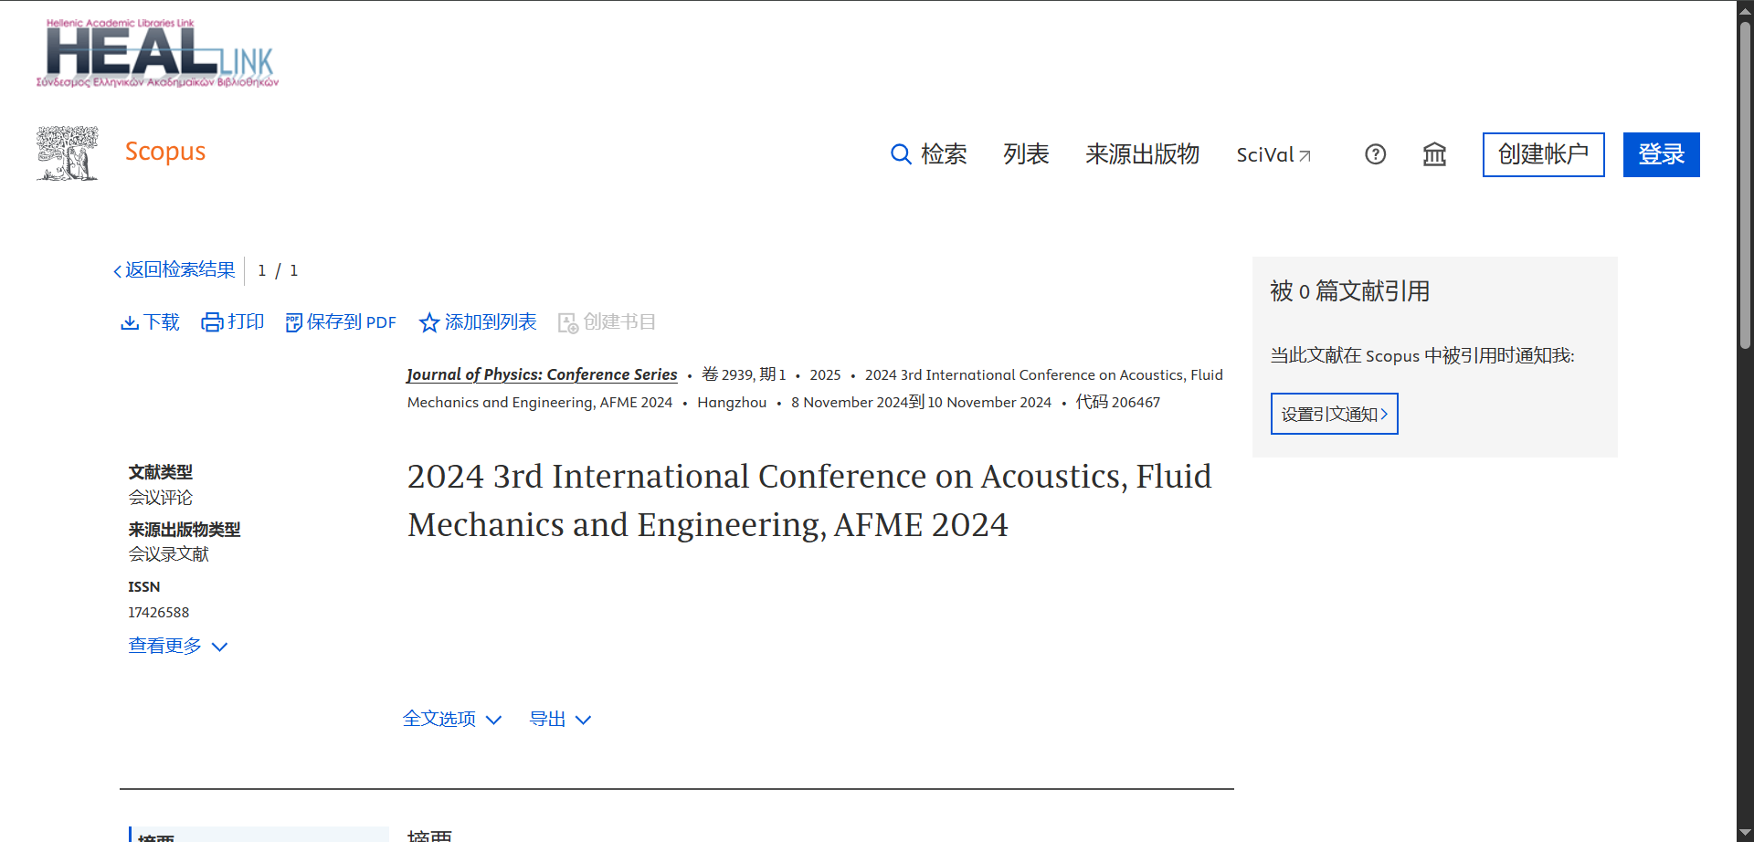1754x842 pixels.
Task: Click the page's vertical scrollbar thumb
Action: click(1745, 183)
